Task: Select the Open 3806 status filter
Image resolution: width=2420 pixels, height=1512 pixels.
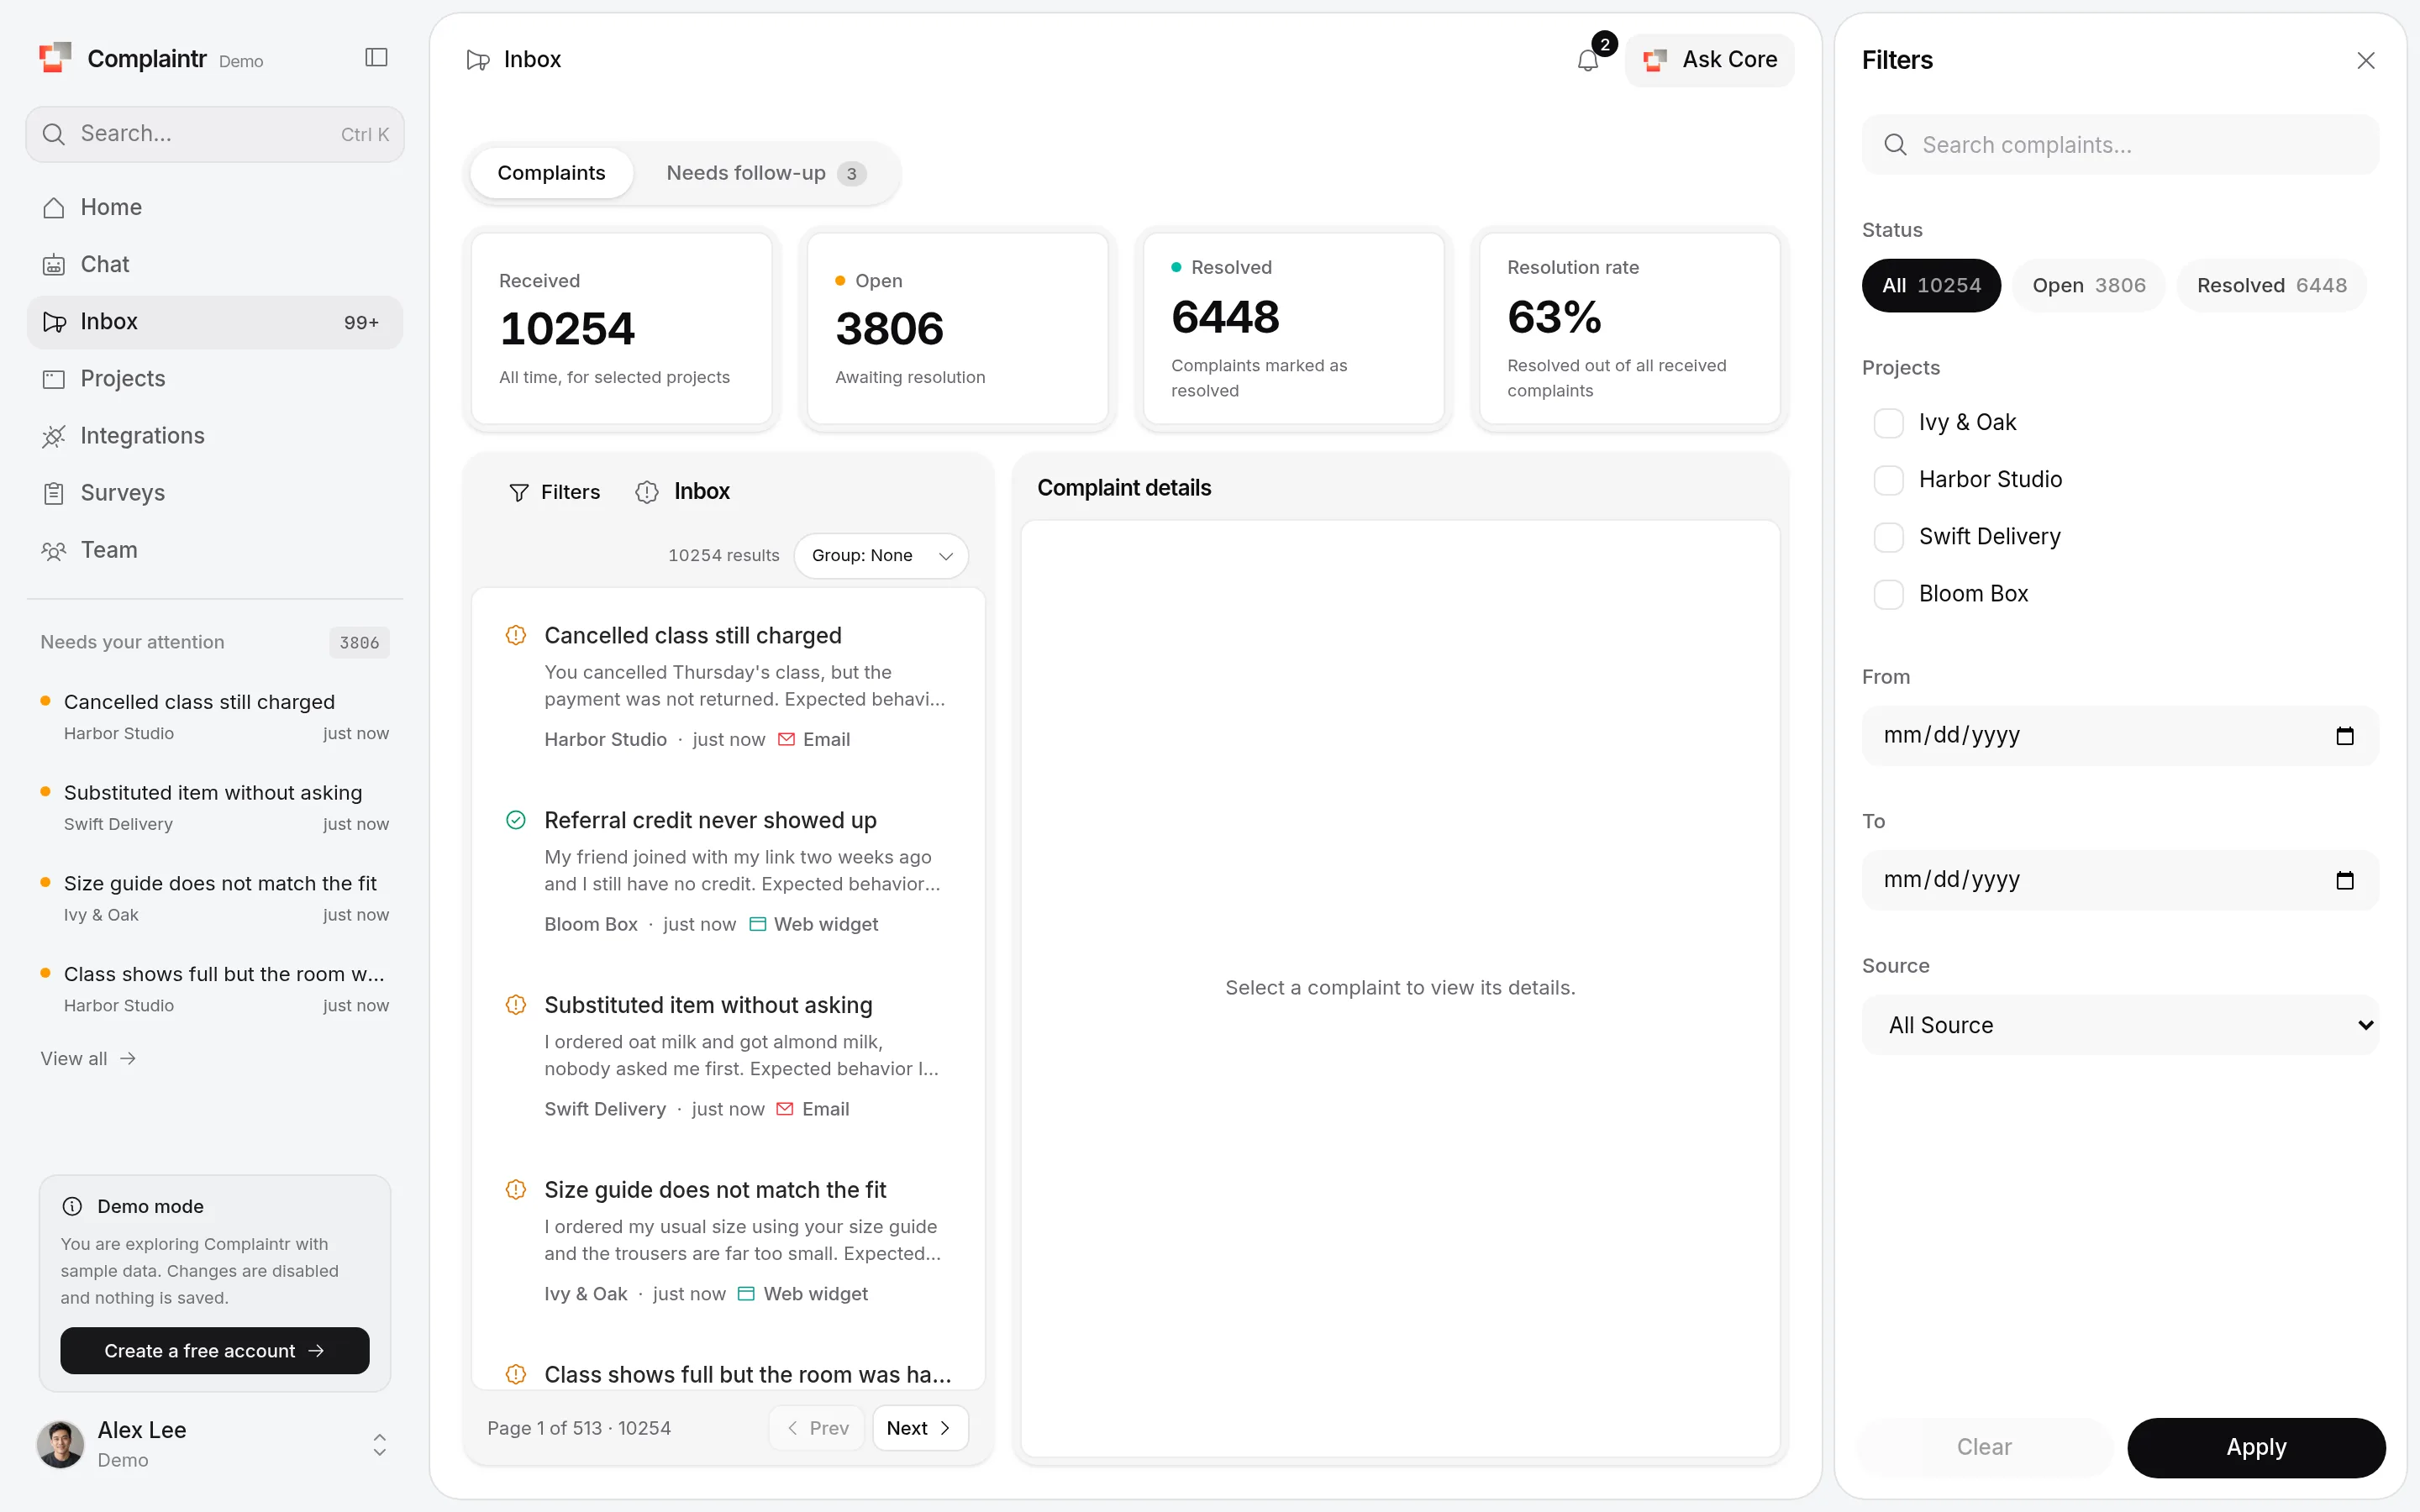Action: 2088,286
